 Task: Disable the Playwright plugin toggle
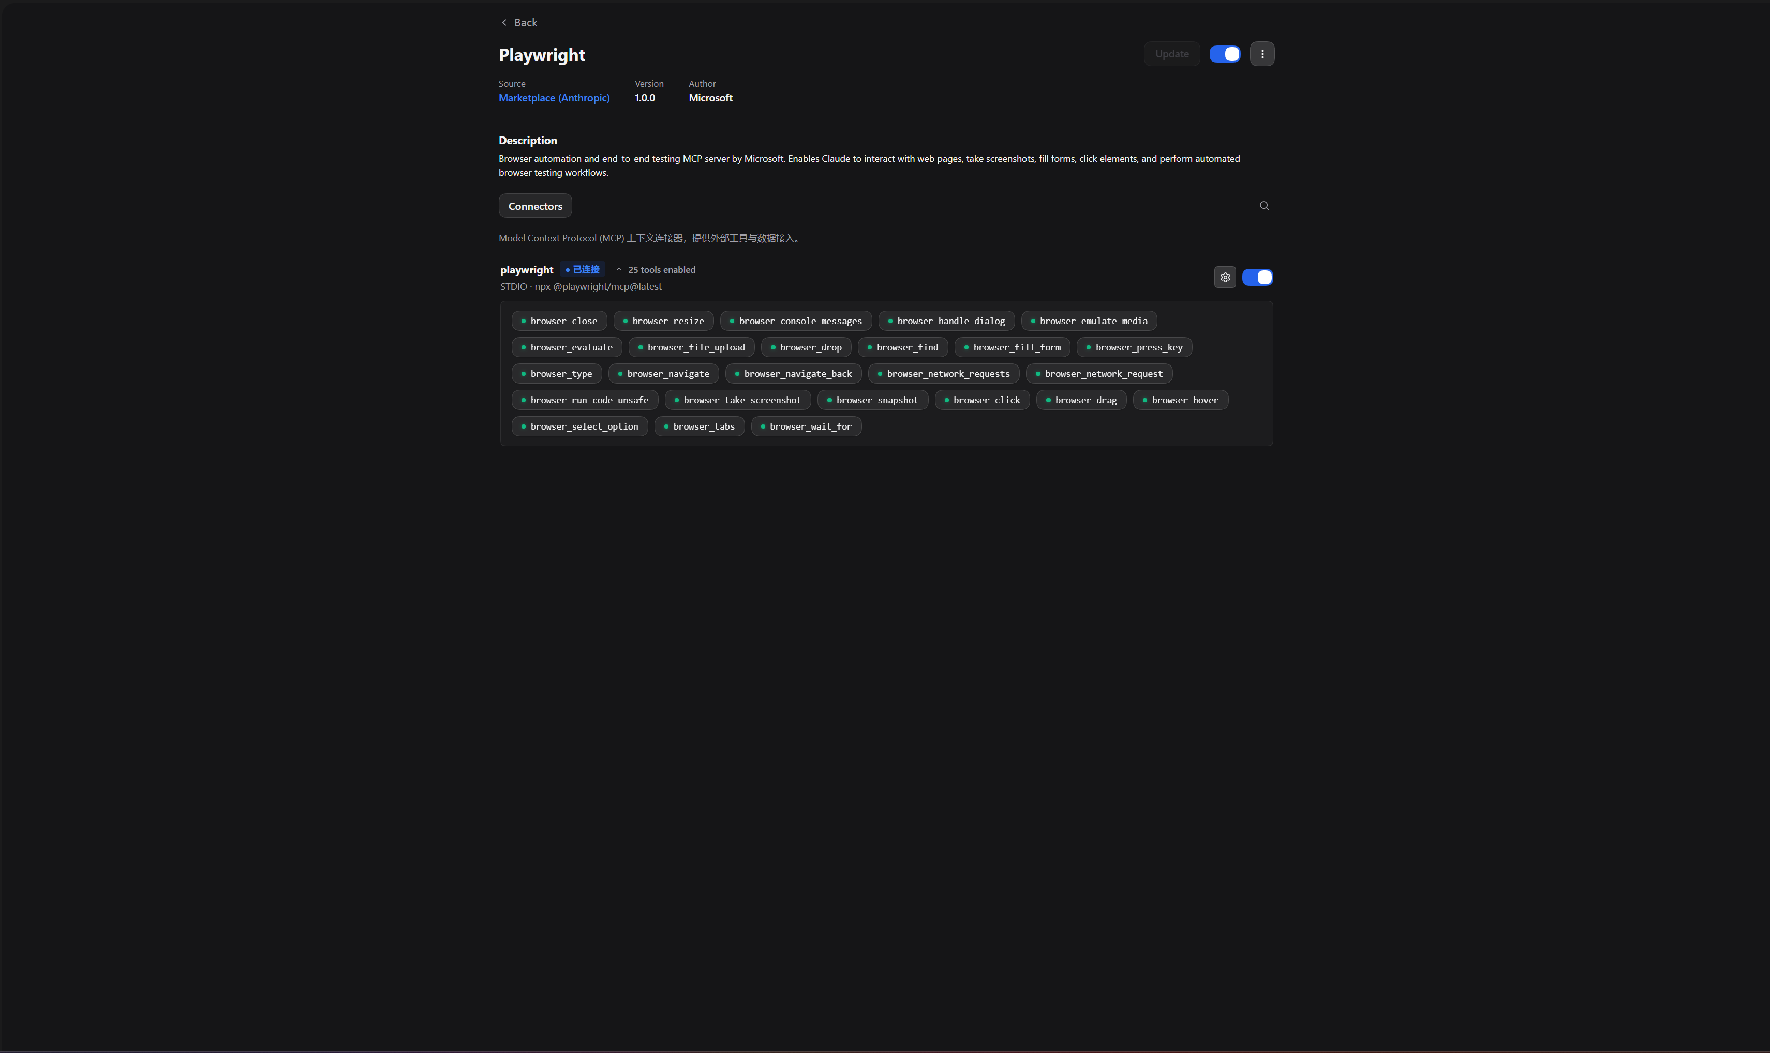[x=1225, y=54]
